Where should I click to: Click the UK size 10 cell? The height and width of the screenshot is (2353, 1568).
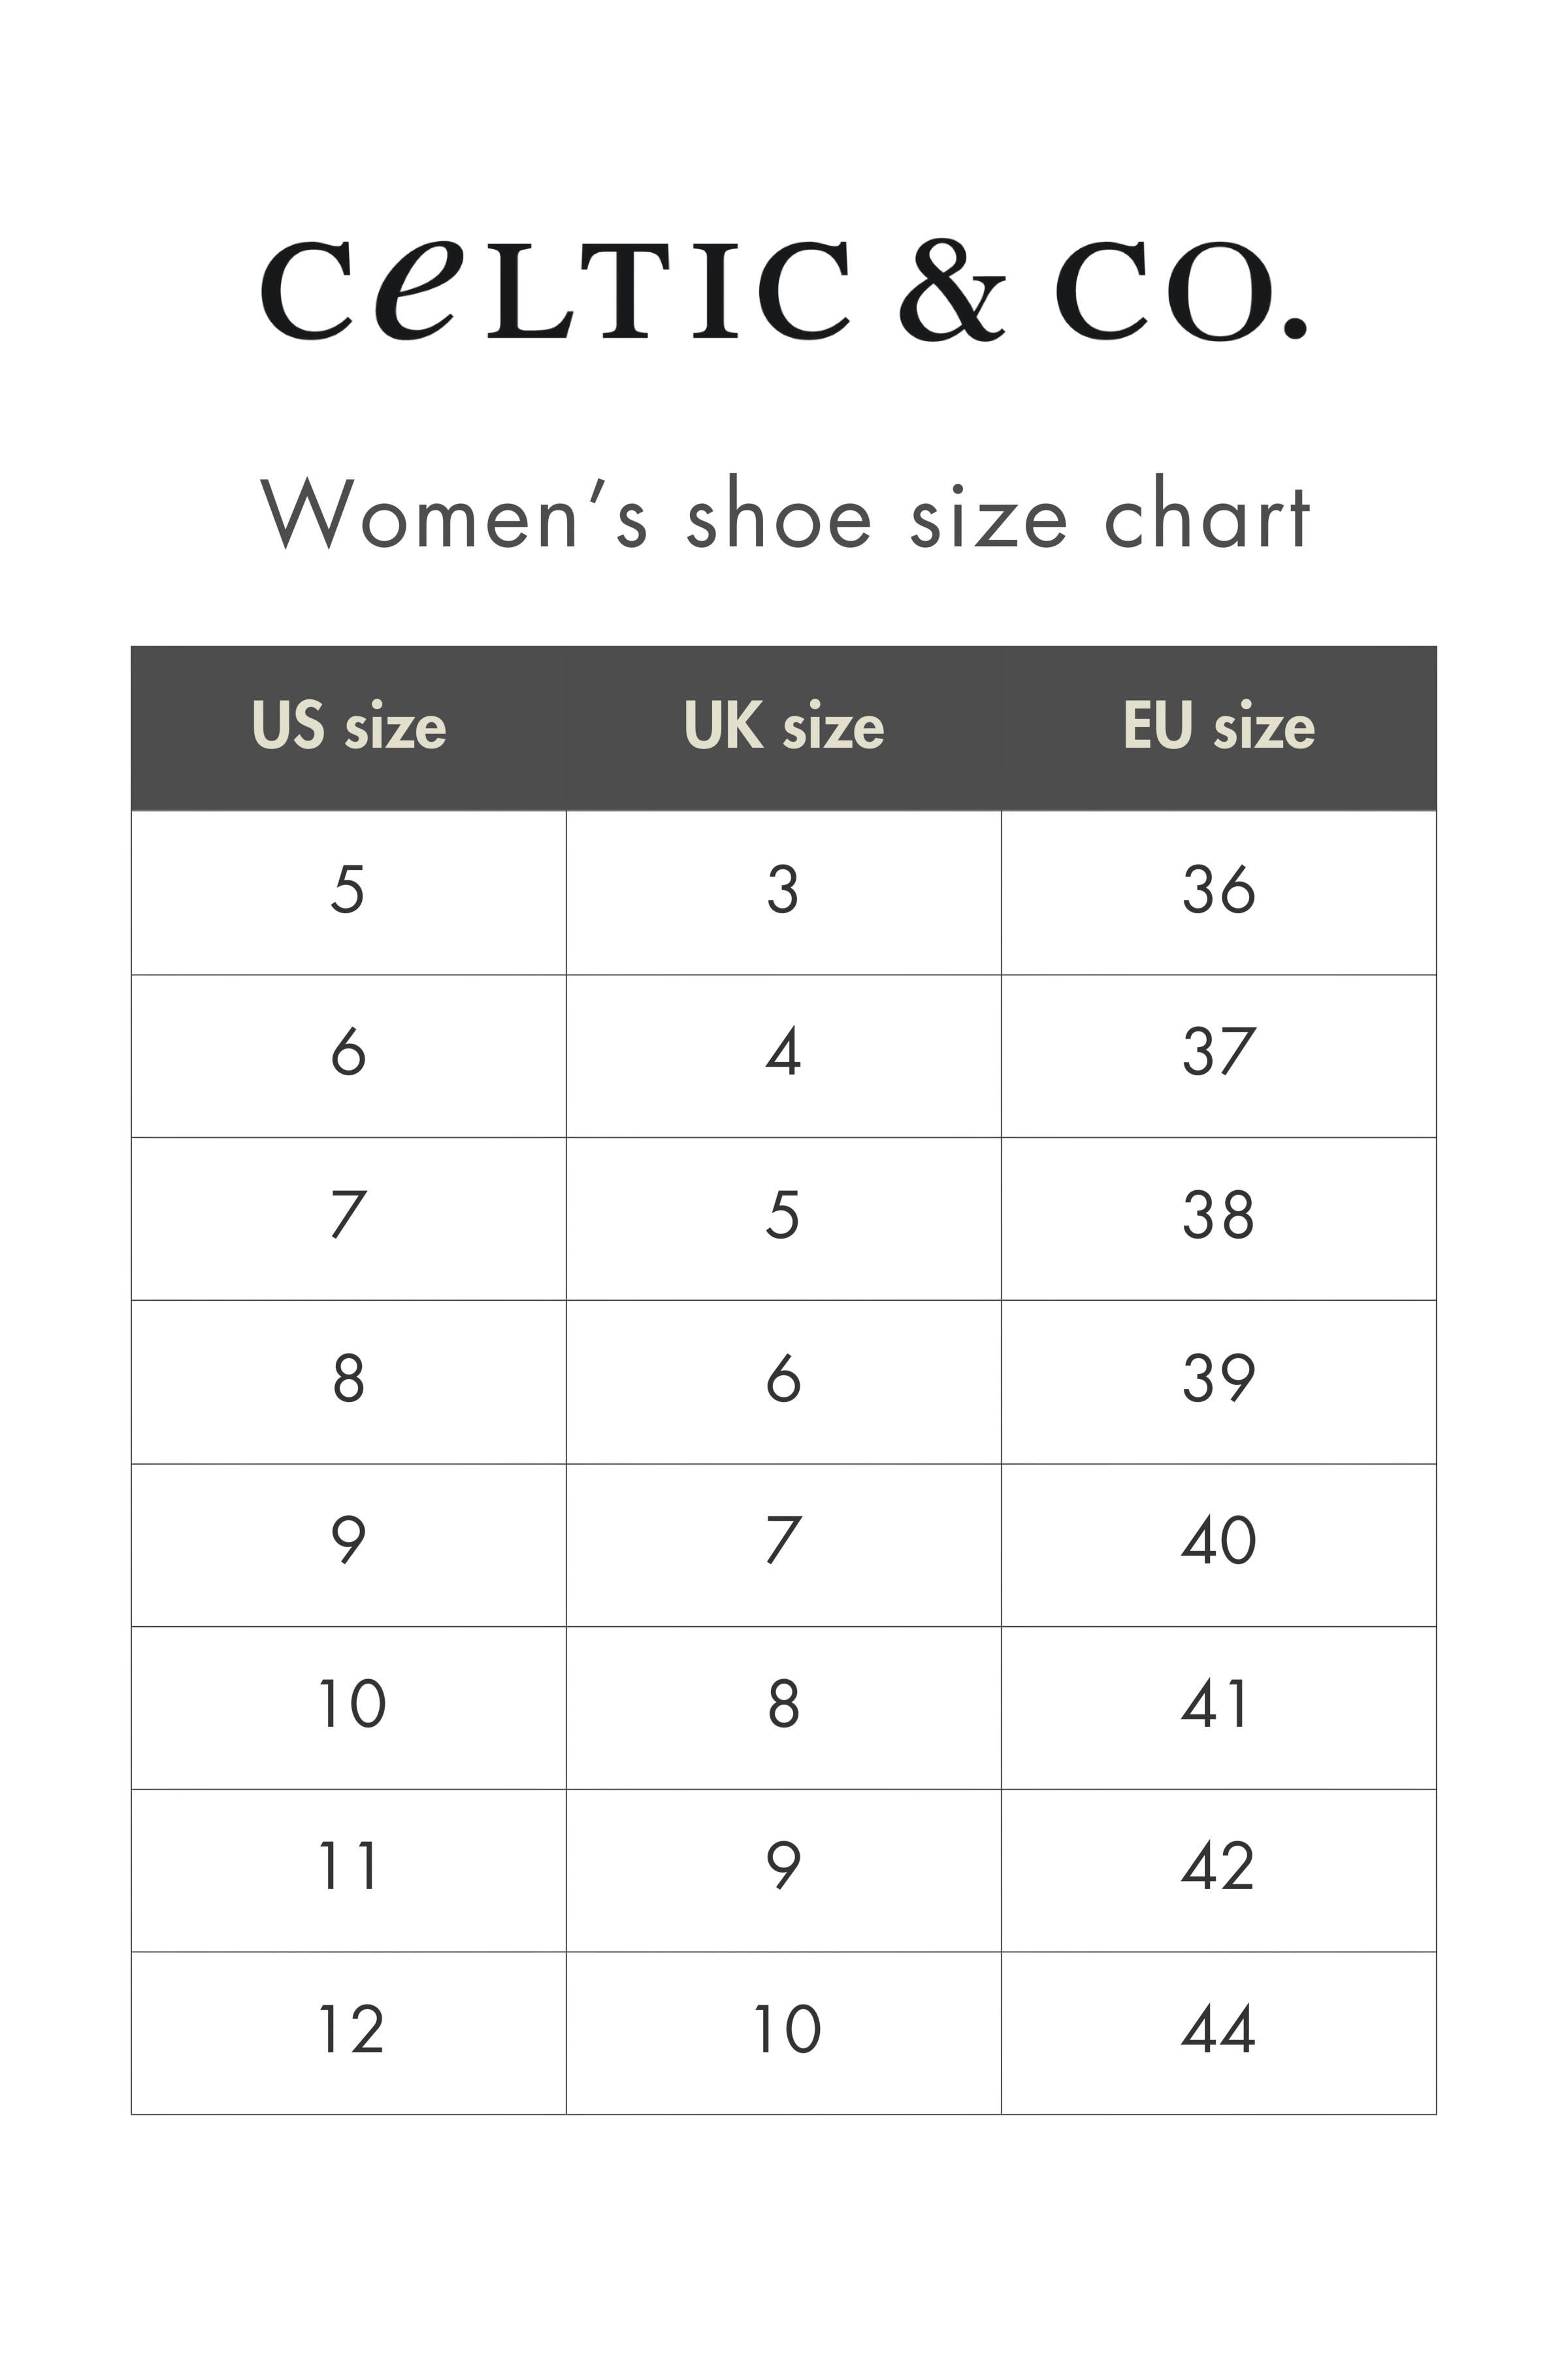(783, 2030)
